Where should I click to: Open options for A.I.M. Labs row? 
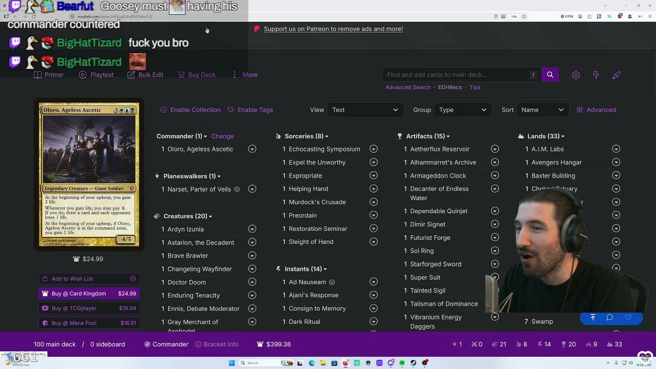616,149
